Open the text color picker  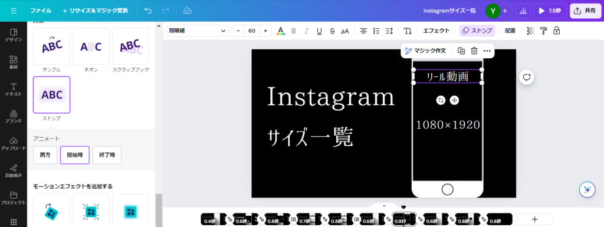[281, 31]
